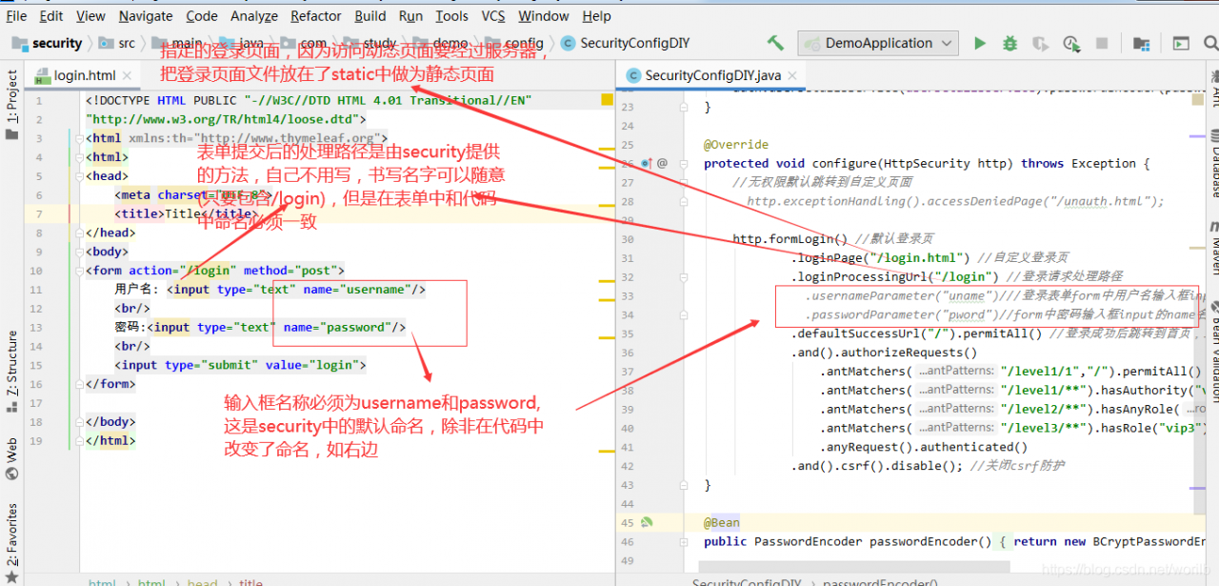
Task: Open the Edit menu
Action: (51, 15)
